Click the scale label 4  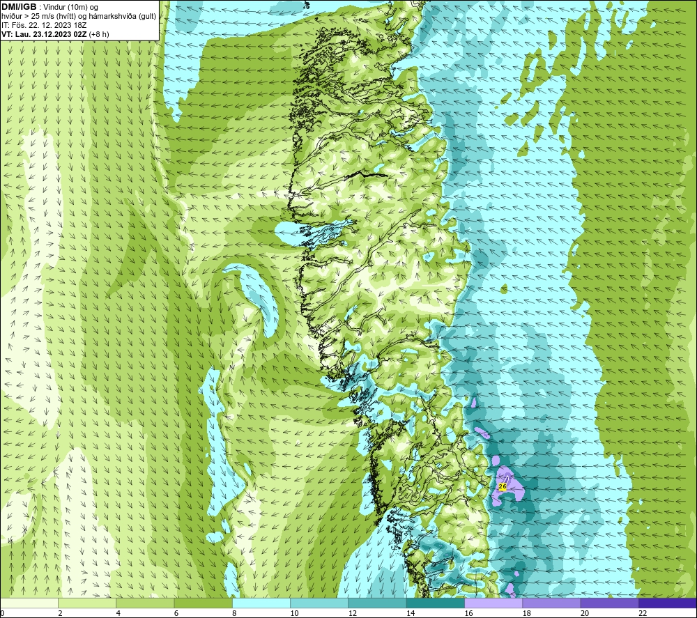[118, 613]
